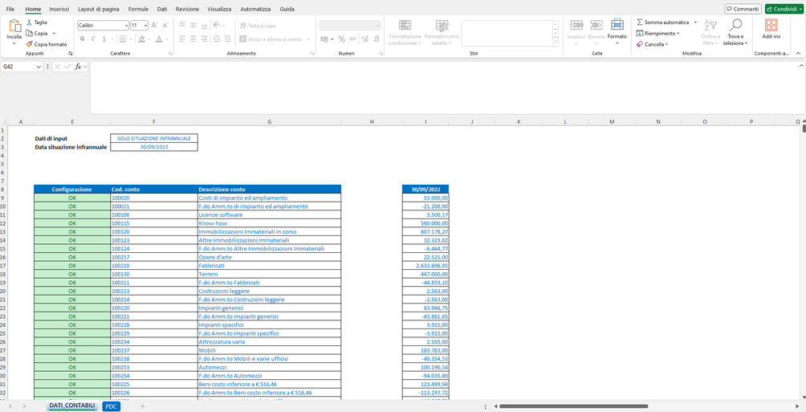
Task: Click the horizontal scrollbar thumb
Action: click(x=573, y=406)
